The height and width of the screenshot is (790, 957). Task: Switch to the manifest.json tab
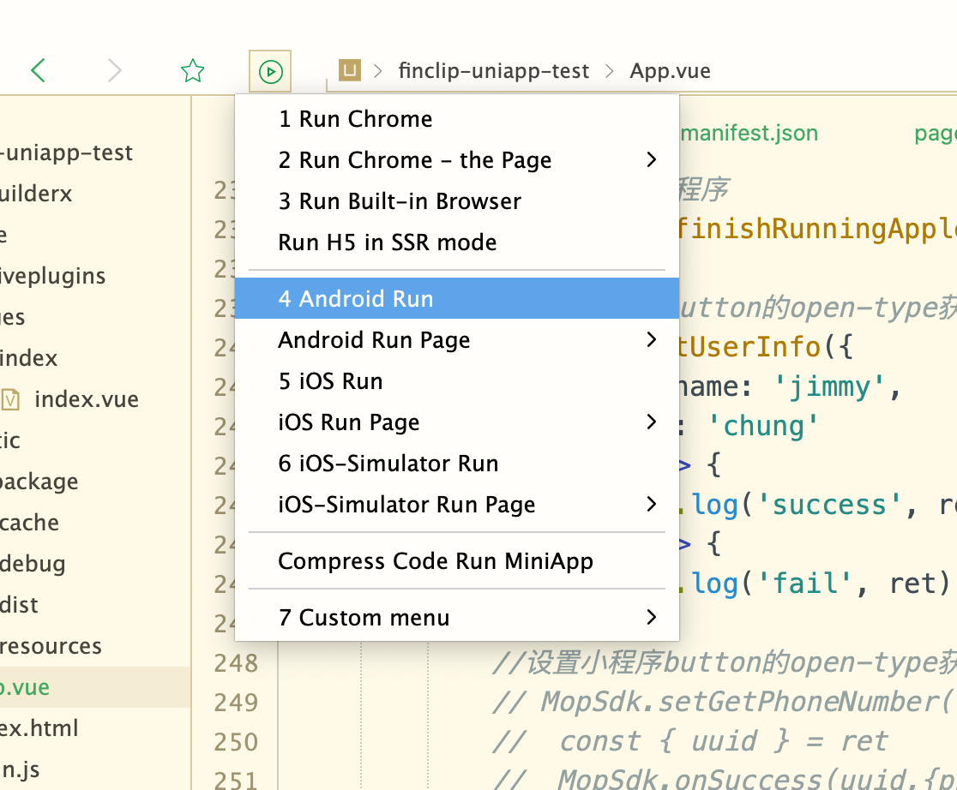[x=749, y=134]
